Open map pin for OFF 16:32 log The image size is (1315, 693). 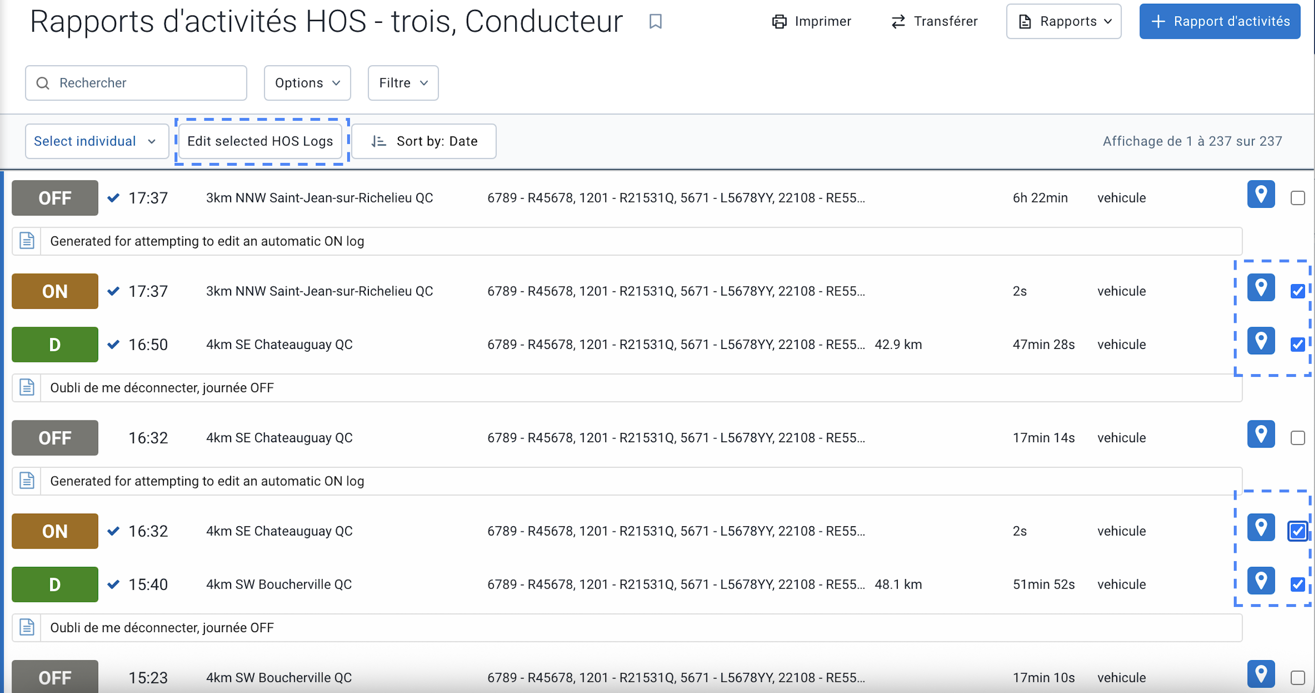1261,434
